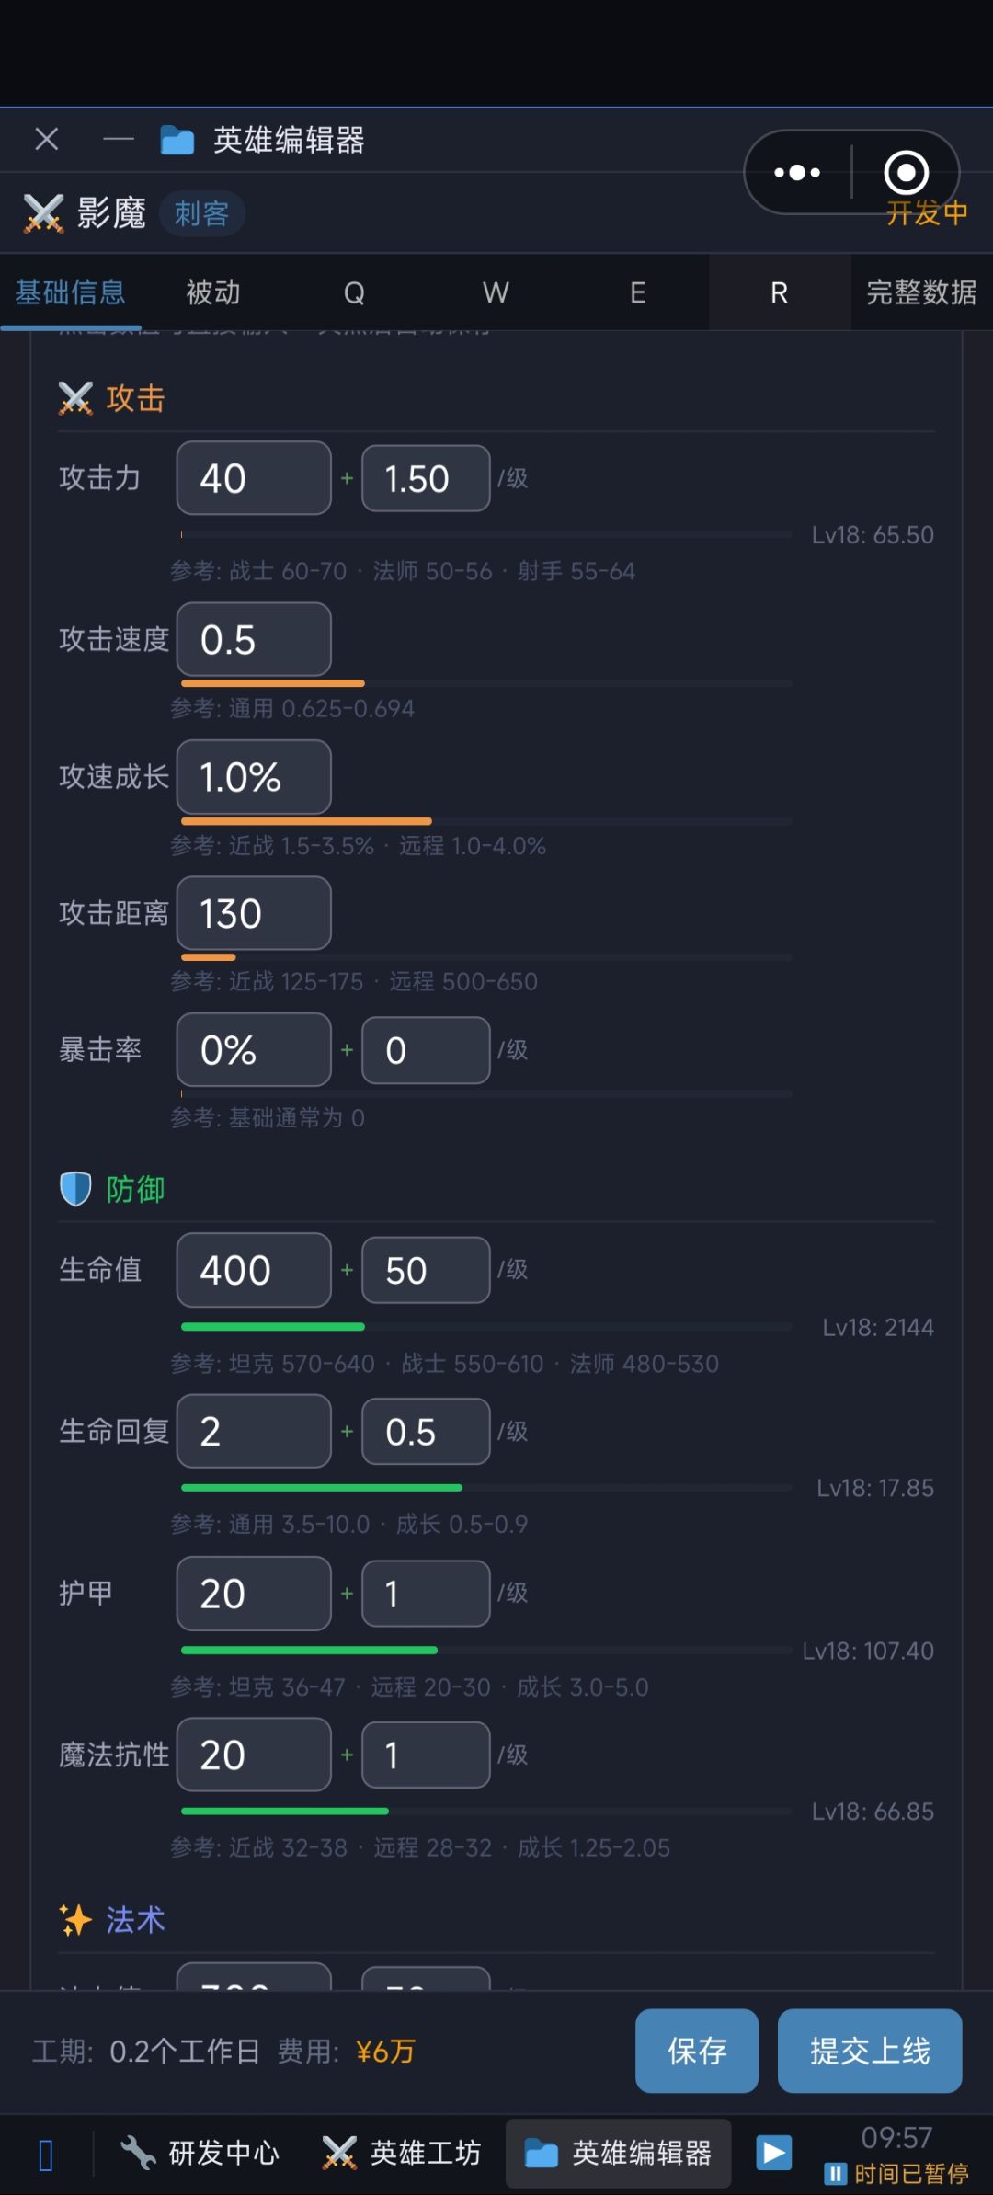
Task: Click the 英雄编辑器 folder taskbar item
Action: pyautogui.click(x=618, y=2153)
